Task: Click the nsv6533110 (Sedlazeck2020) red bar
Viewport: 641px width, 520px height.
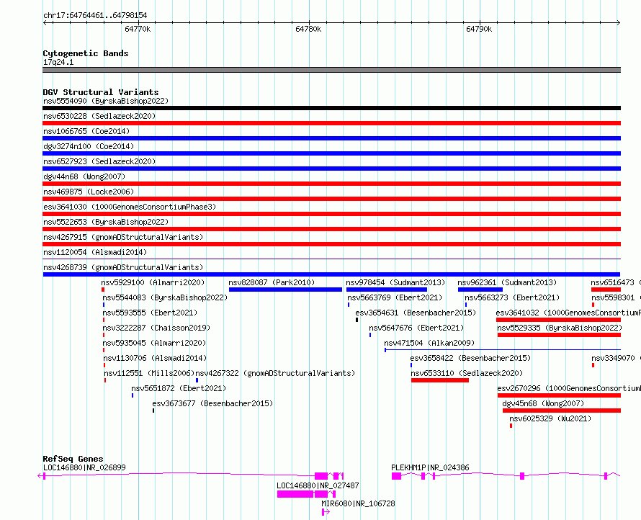Action: click(x=440, y=380)
